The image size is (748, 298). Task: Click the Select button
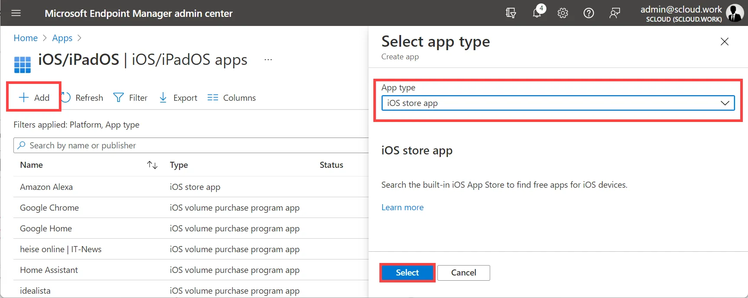tap(407, 272)
